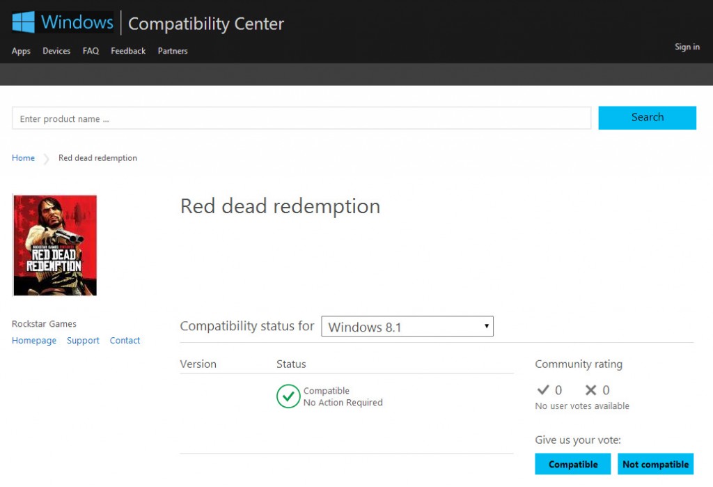Click the Red Dead Redemption cover thumbnail

tap(55, 245)
